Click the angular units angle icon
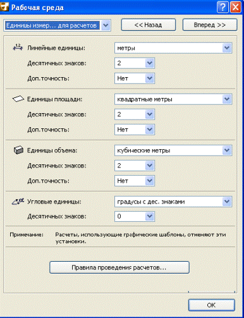This screenshot has width=244, height=318. 18,202
